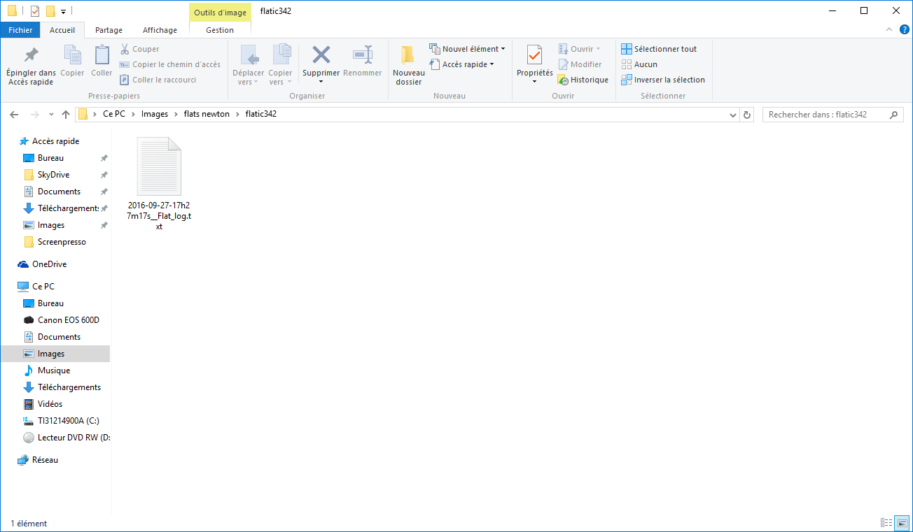Click the Nouveau dossier folder icon

pos(408,56)
